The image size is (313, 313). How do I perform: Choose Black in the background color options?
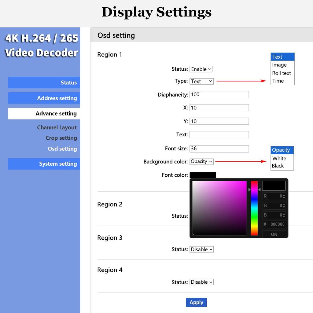coord(278,166)
